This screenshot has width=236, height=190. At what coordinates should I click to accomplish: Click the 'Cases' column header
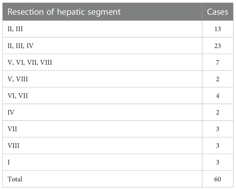(x=217, y=12)
